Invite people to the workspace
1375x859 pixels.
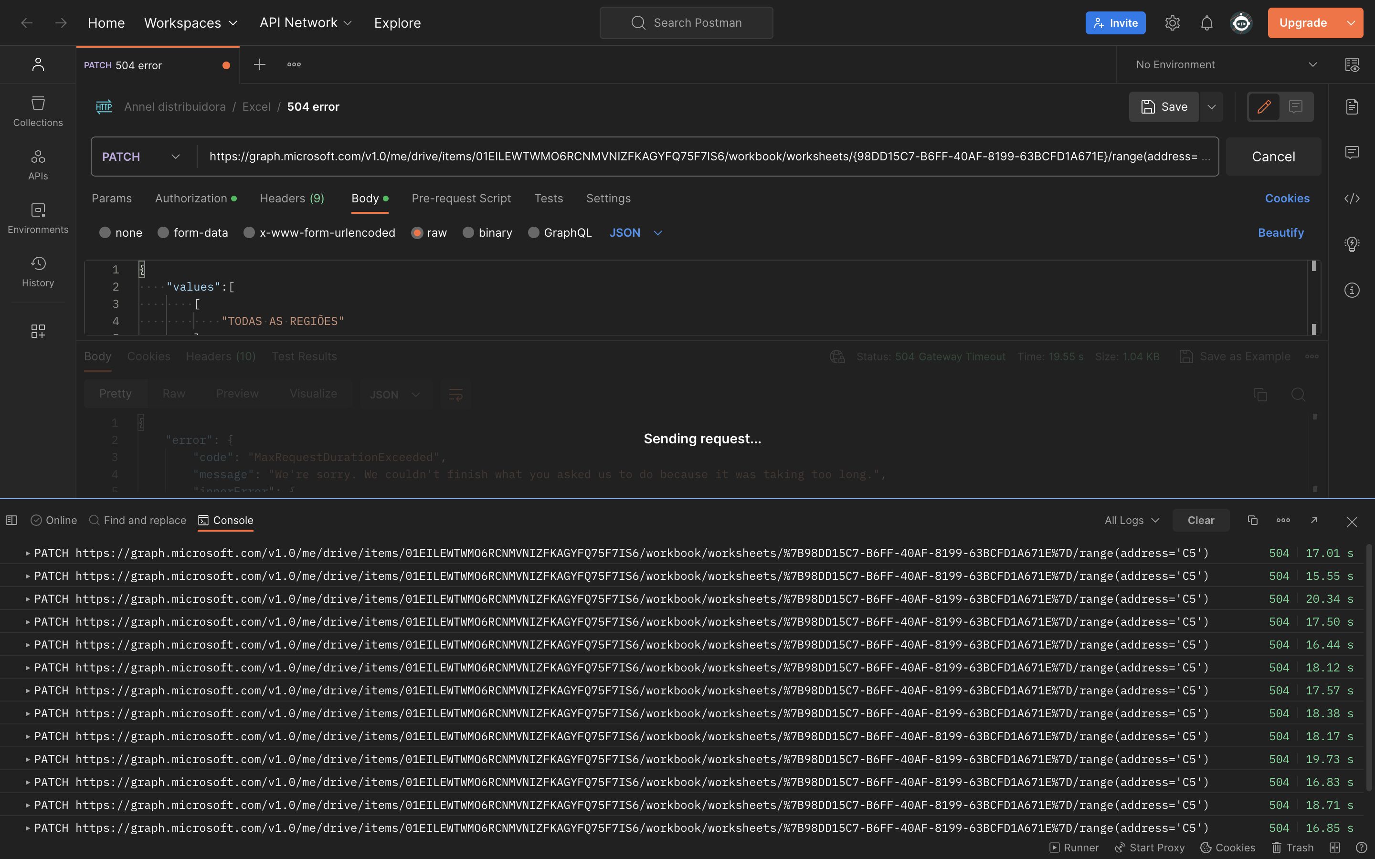1115,23
